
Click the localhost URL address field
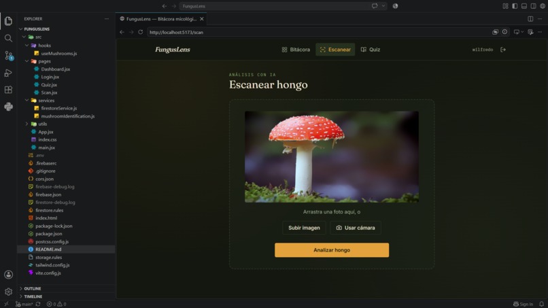click(x=318, y=32)
